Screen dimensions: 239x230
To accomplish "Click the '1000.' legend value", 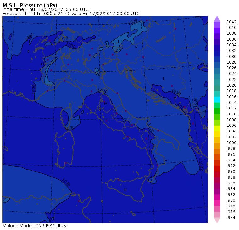I will click(232, 143).
